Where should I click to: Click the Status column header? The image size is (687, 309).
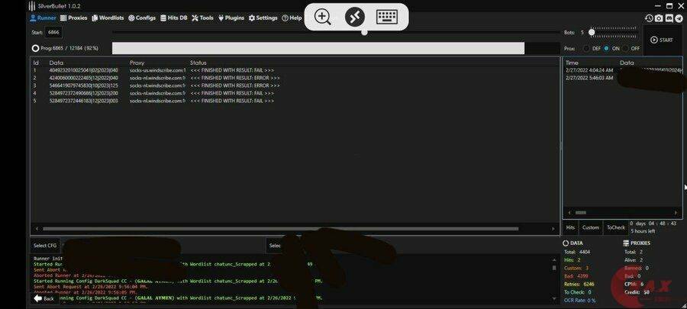pyautogui.click(x=198, y=63)
